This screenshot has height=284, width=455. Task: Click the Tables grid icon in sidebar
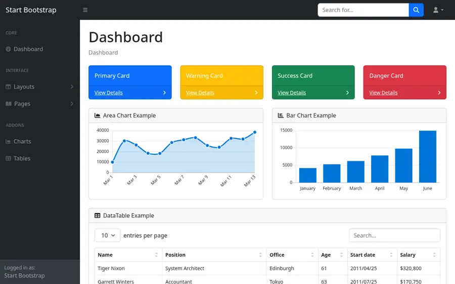(x=8, y=158)
